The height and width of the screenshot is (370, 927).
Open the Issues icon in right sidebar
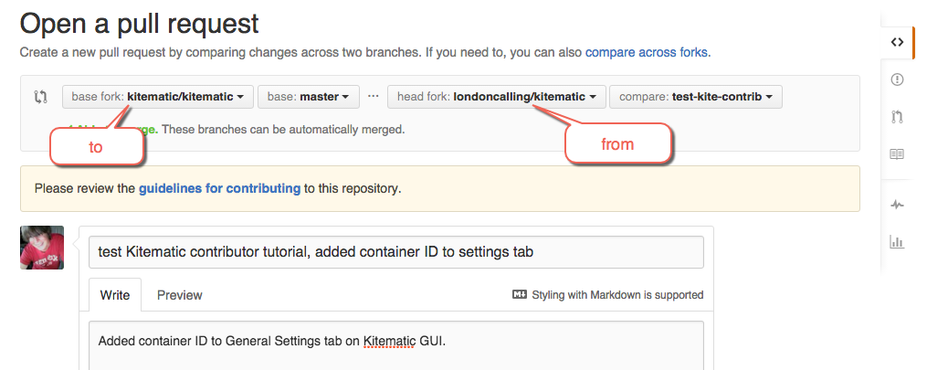[x=897, y=79]
